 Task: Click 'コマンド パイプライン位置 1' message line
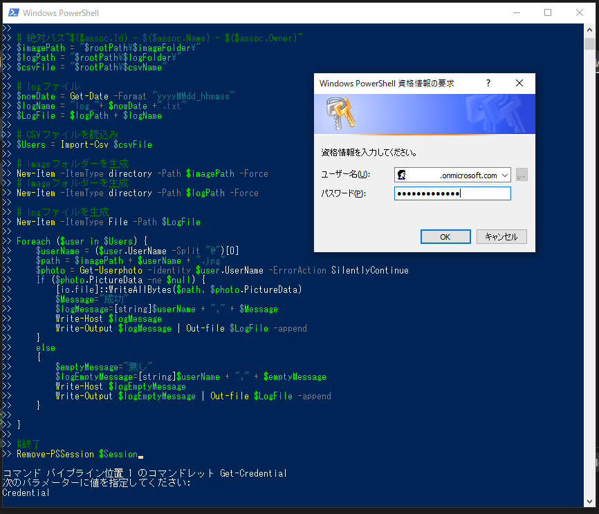(145, 473)
